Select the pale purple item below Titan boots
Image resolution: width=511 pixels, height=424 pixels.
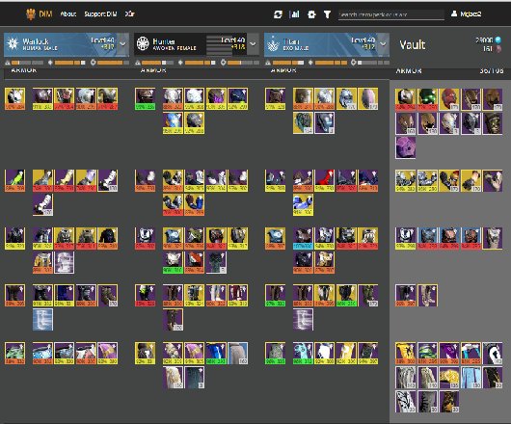[303, 320]
